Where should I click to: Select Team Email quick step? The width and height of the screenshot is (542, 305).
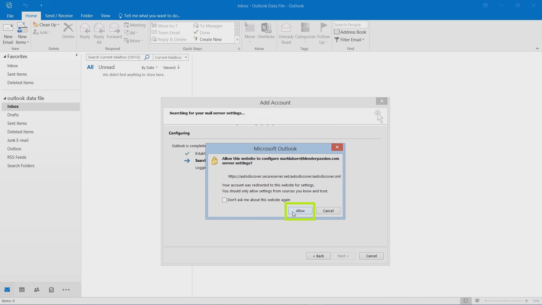(x=166, y=32)
